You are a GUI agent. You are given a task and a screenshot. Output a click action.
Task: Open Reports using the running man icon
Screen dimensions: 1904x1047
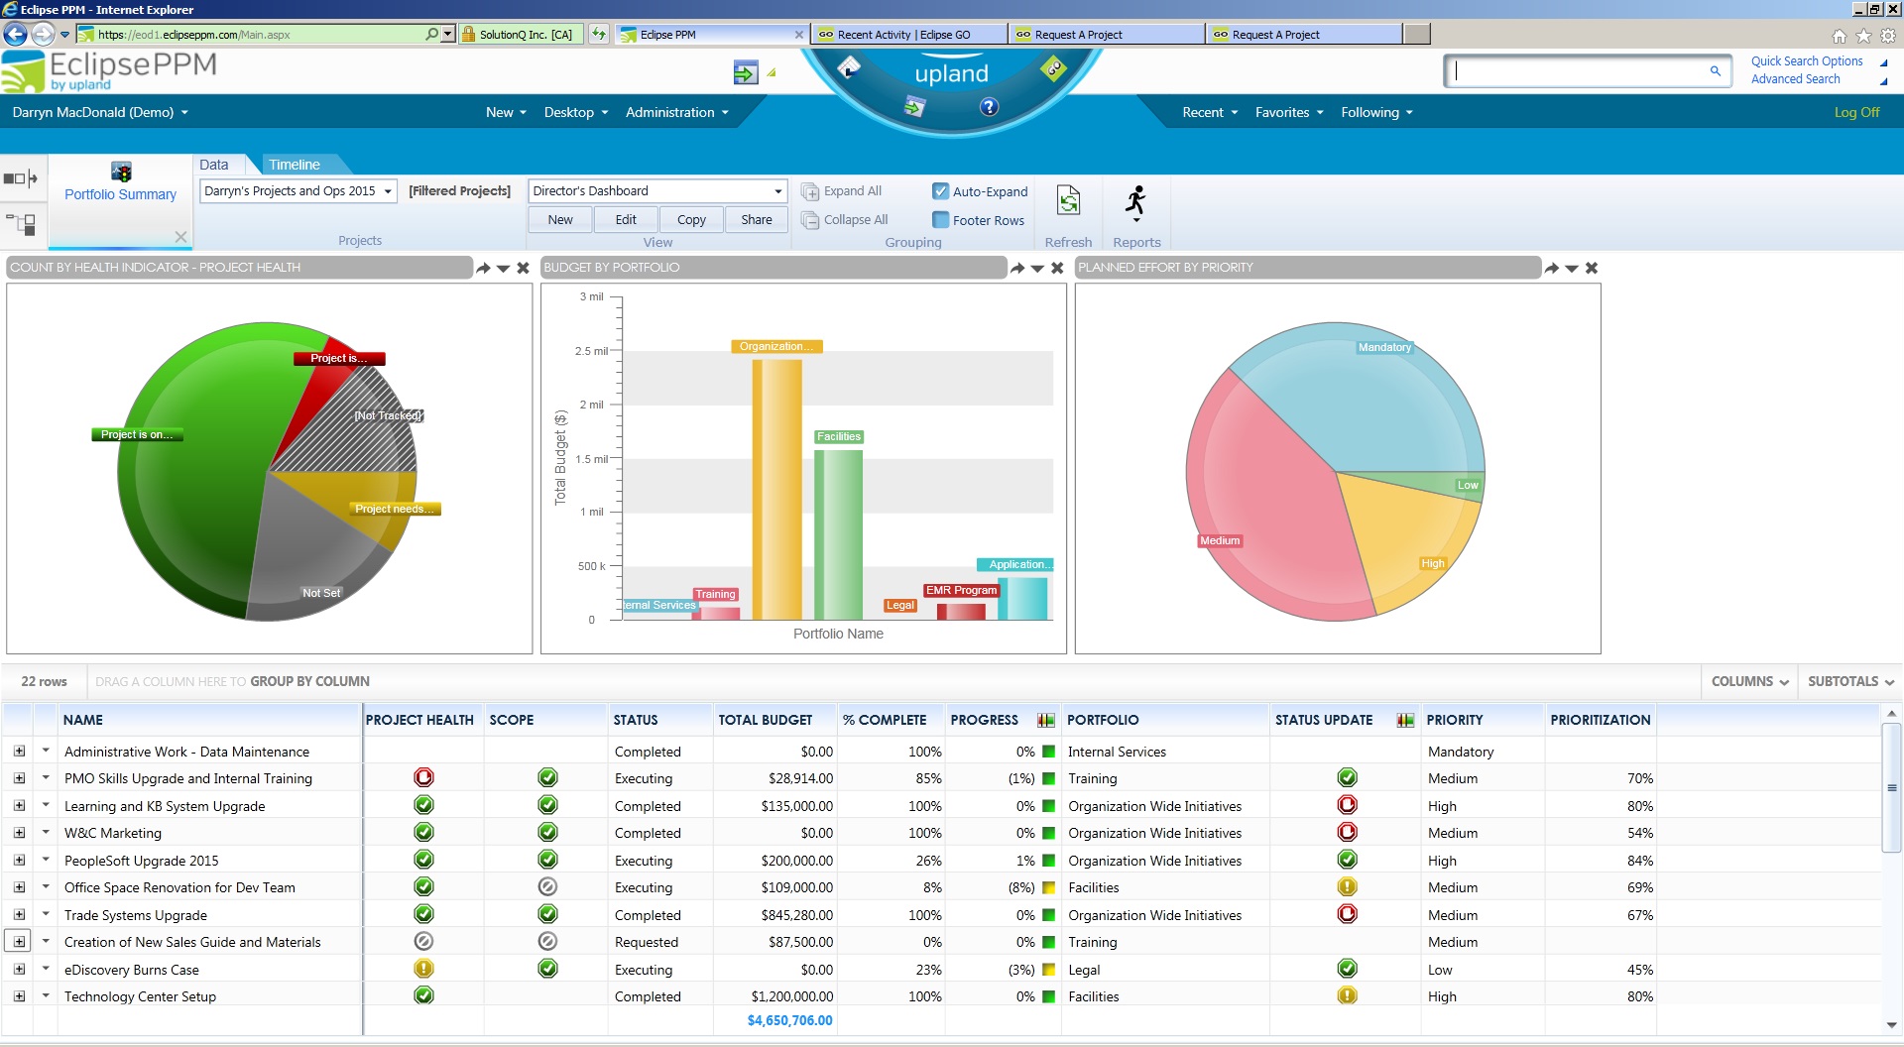coord(1136,199)
